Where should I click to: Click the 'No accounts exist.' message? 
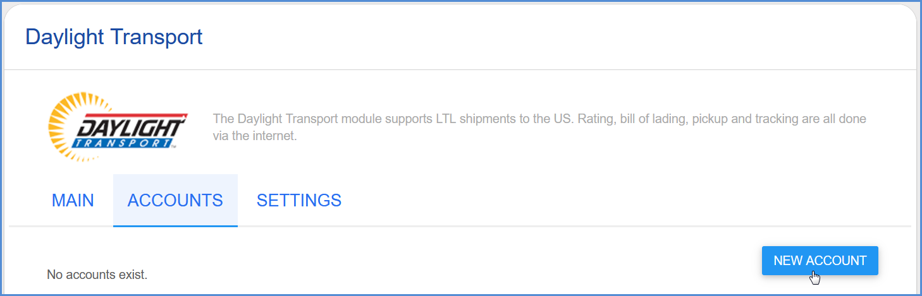97,275
